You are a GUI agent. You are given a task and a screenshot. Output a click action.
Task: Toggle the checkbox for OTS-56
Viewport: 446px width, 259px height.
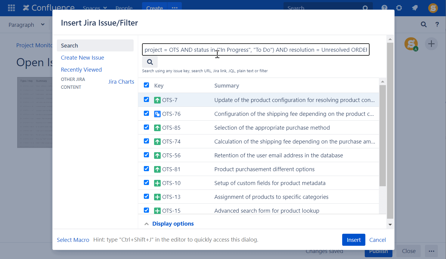coord(146,155)
